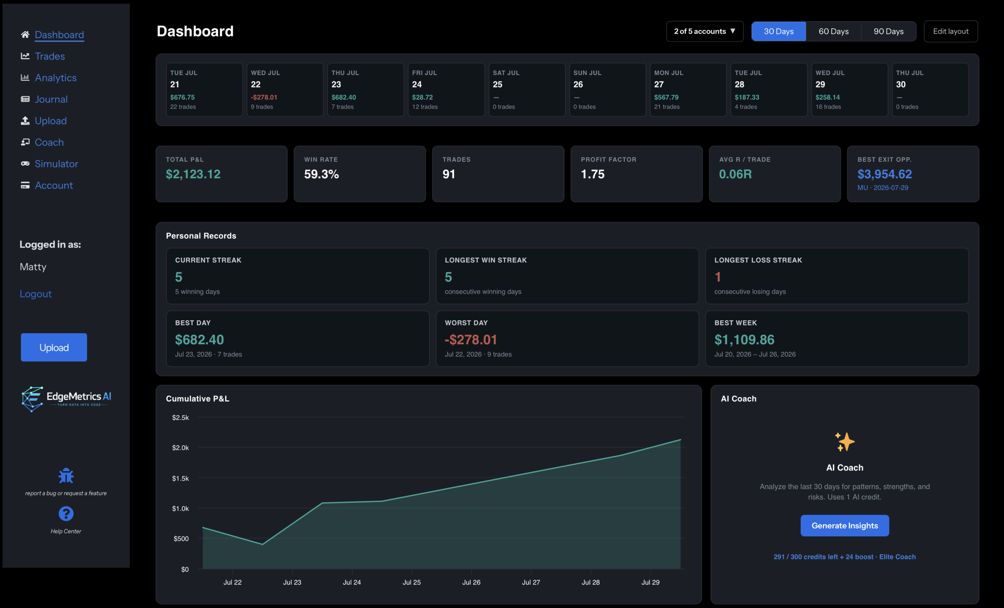The image size is (1004, 608).
Task: Expand the 2 of 5 accounts dropdown
Action: point(705,31)
